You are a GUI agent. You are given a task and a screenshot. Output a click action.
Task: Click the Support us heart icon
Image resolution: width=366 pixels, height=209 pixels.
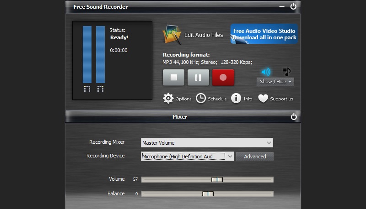[263, 99]
